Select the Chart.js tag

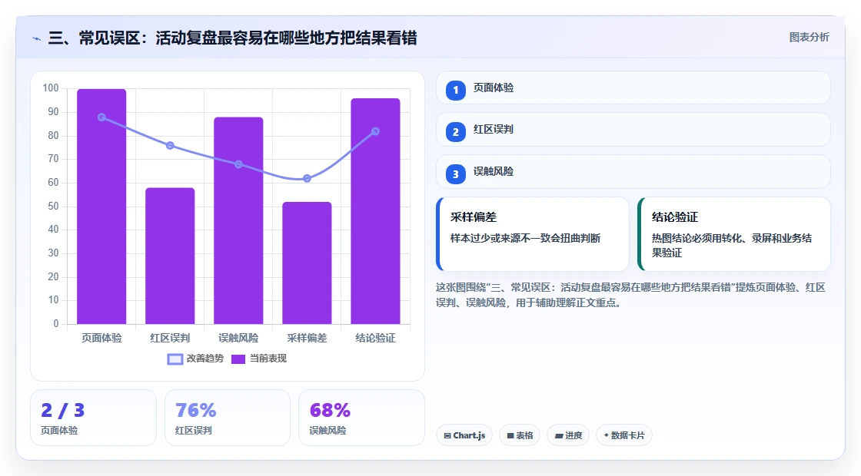464,435
